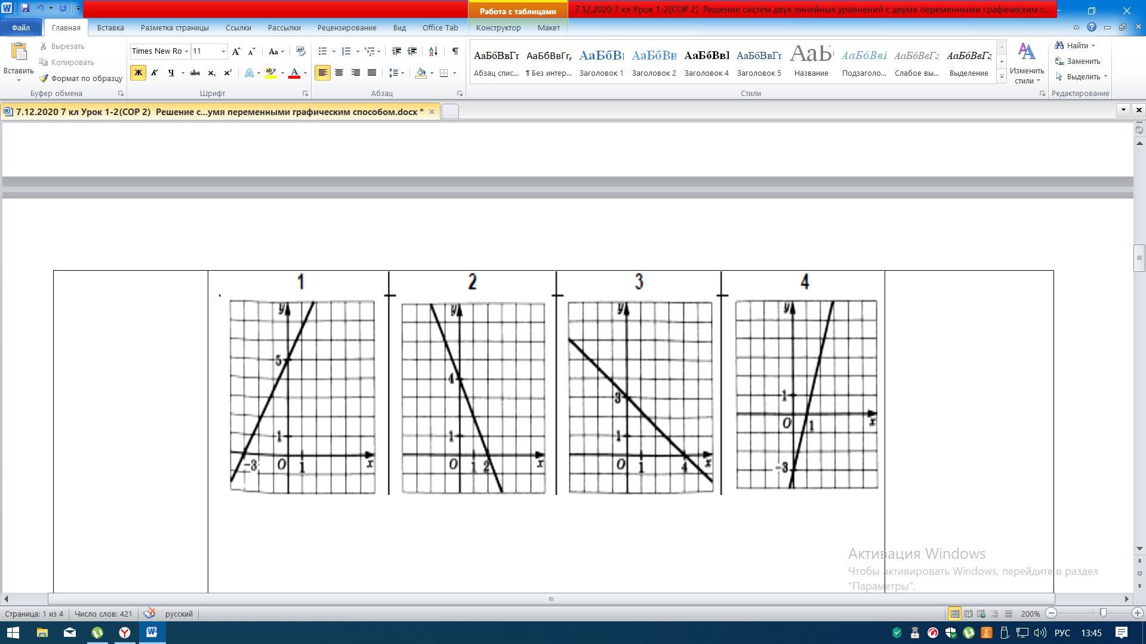Click the sort A-Я icon

(433, 51)
